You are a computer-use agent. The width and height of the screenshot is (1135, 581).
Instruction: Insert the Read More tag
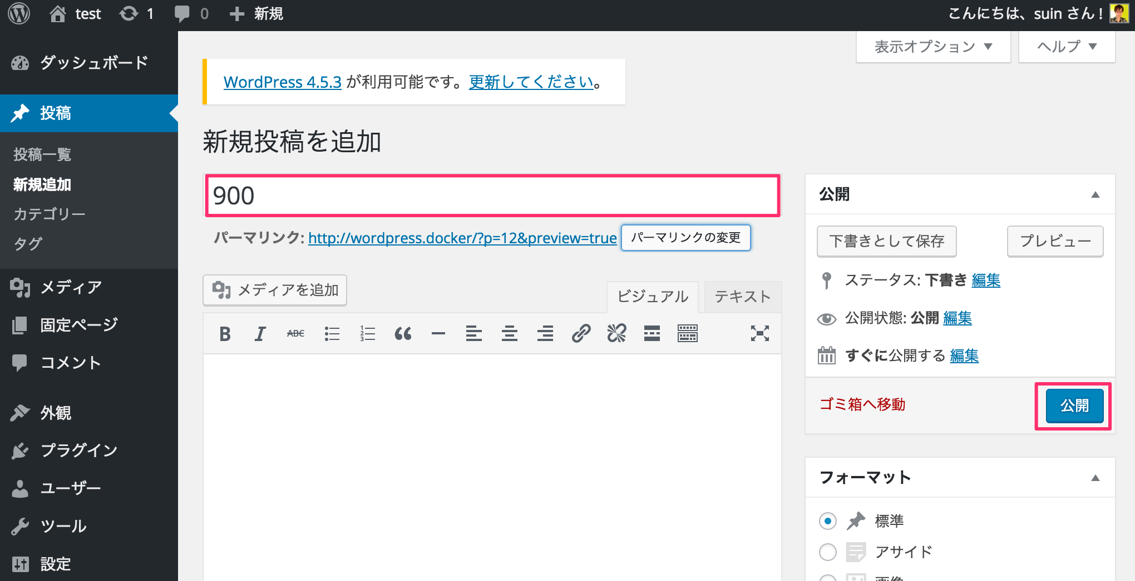pyautogui.click(x=652, y=334)
